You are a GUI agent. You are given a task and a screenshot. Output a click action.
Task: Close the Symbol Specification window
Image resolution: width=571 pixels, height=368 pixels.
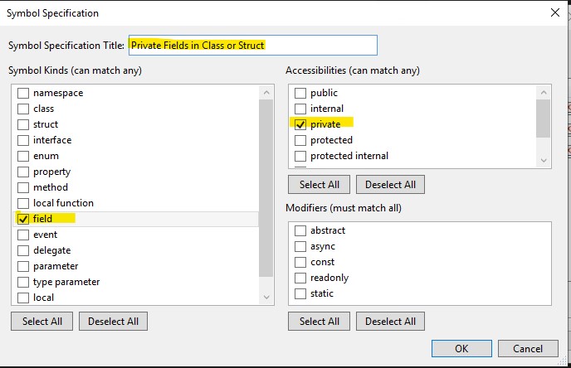(x=554, y=12)
